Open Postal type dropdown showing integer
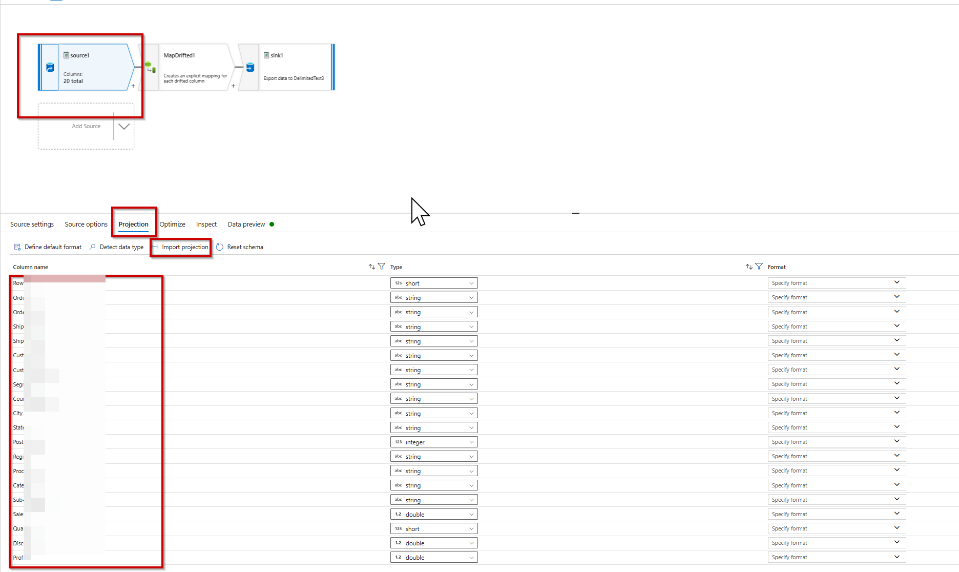 [434, 442]
